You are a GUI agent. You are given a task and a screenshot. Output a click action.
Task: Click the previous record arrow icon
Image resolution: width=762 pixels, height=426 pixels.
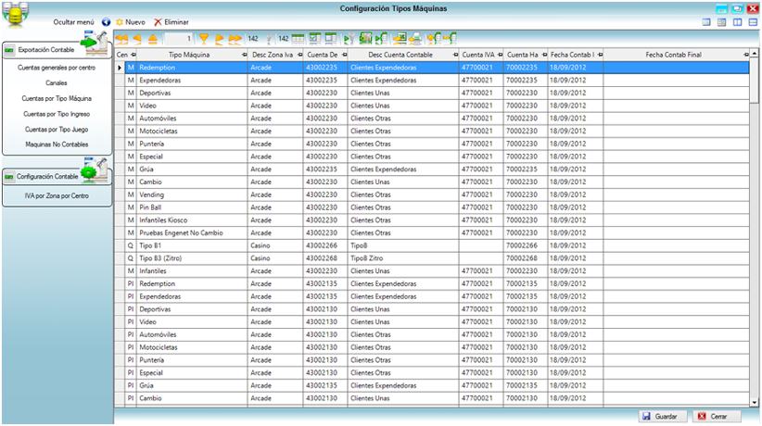coord(137,39)
